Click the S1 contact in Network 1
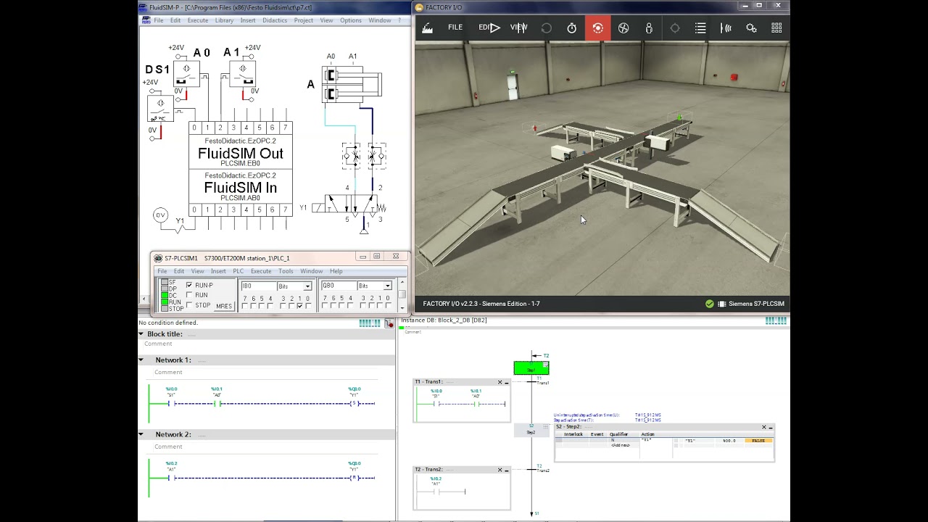928x522 pixels. (172, 404)
